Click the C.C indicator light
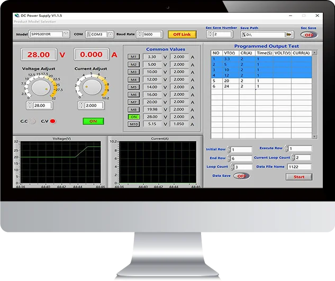 click(x=32, y=121)
